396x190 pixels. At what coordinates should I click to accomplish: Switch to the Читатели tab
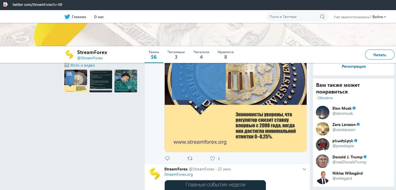[201, 55]
